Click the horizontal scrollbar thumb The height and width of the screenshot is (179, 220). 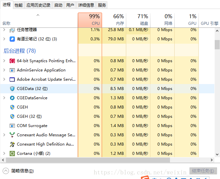point(88,160)
